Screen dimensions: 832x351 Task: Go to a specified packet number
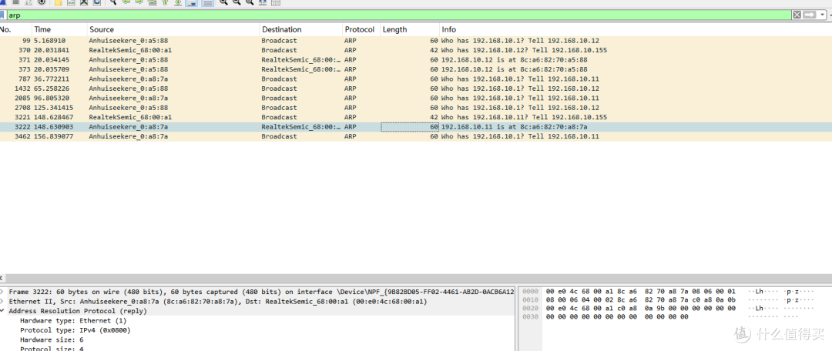(153, 2)
